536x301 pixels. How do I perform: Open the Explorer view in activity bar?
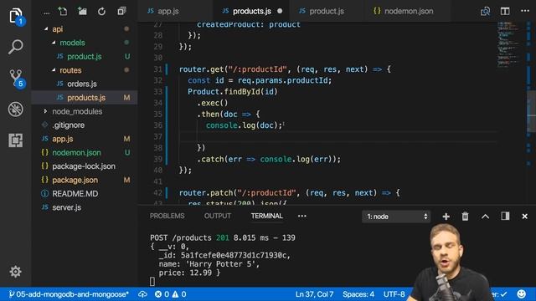pyautogui.click(x=16, y=16)
